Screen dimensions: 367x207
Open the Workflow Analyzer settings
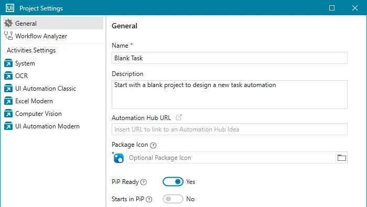tap(53, 36)
